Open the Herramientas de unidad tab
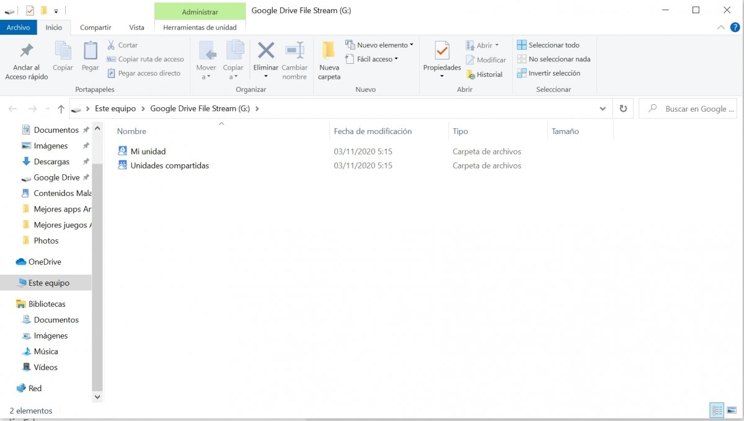The image size is (744, 421). tap(200, 27)
